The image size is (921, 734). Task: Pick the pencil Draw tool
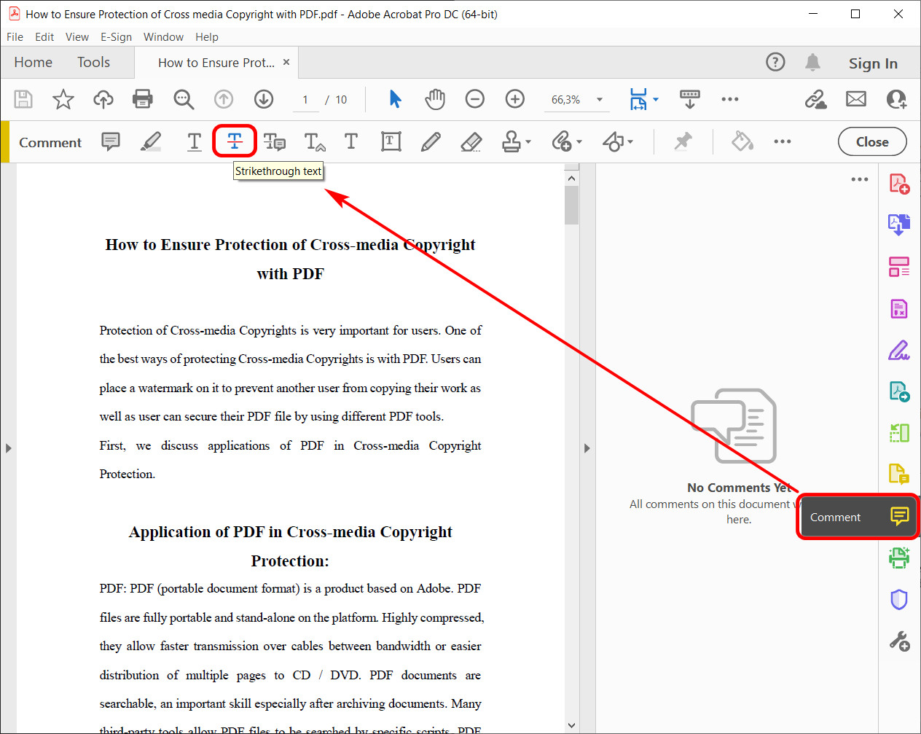tap(431, 141)
